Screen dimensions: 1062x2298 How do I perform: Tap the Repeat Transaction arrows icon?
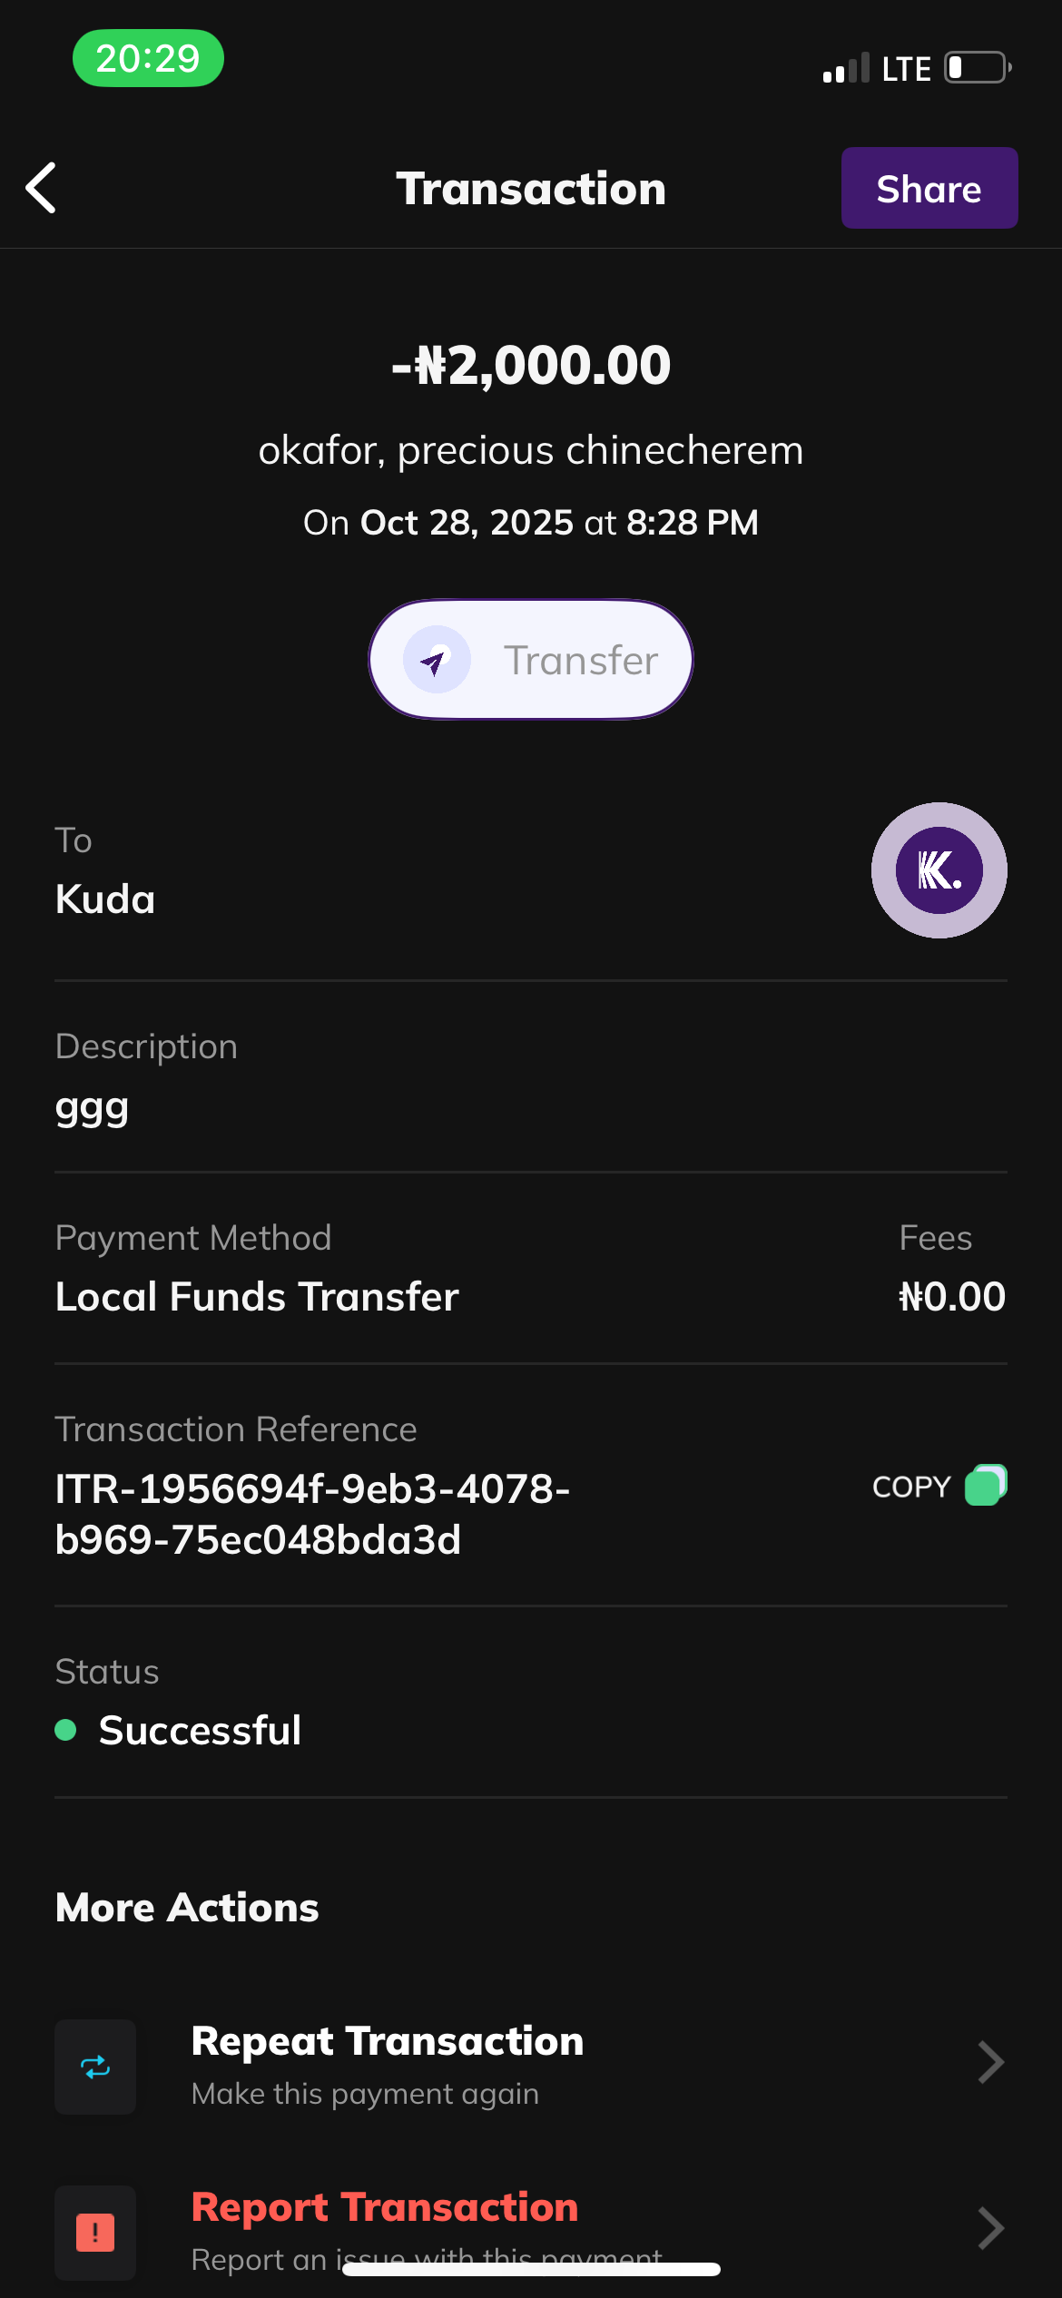pyautogui.click(x=95, y=2067)
